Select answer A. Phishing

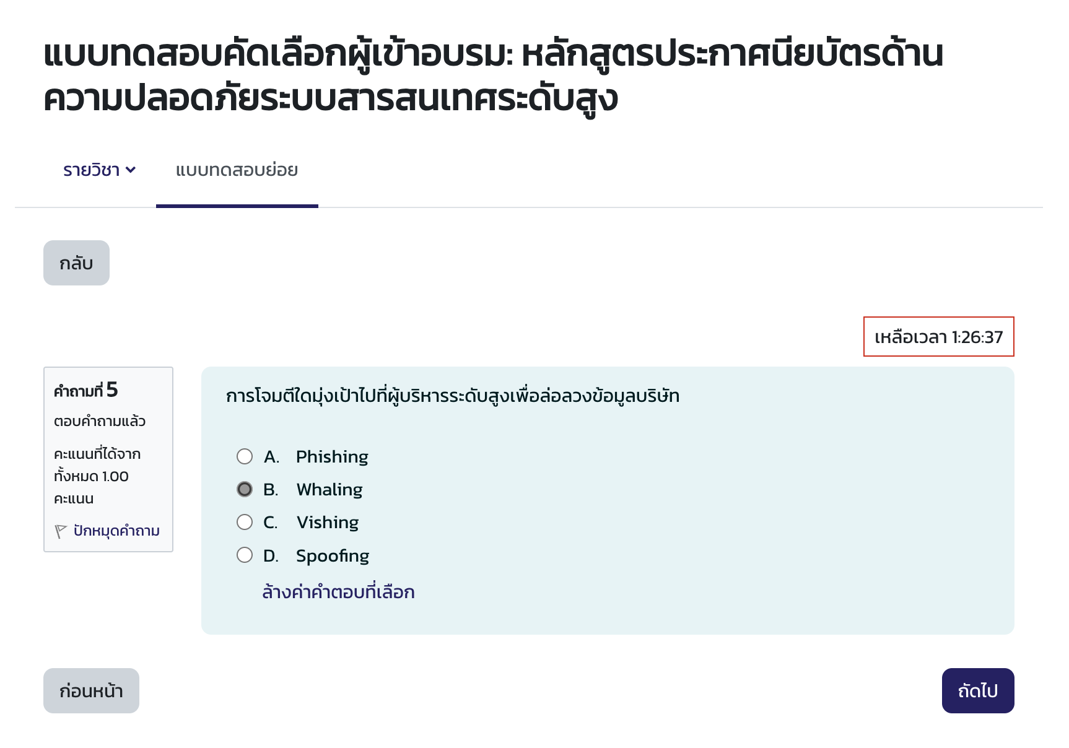coord(244,456)
